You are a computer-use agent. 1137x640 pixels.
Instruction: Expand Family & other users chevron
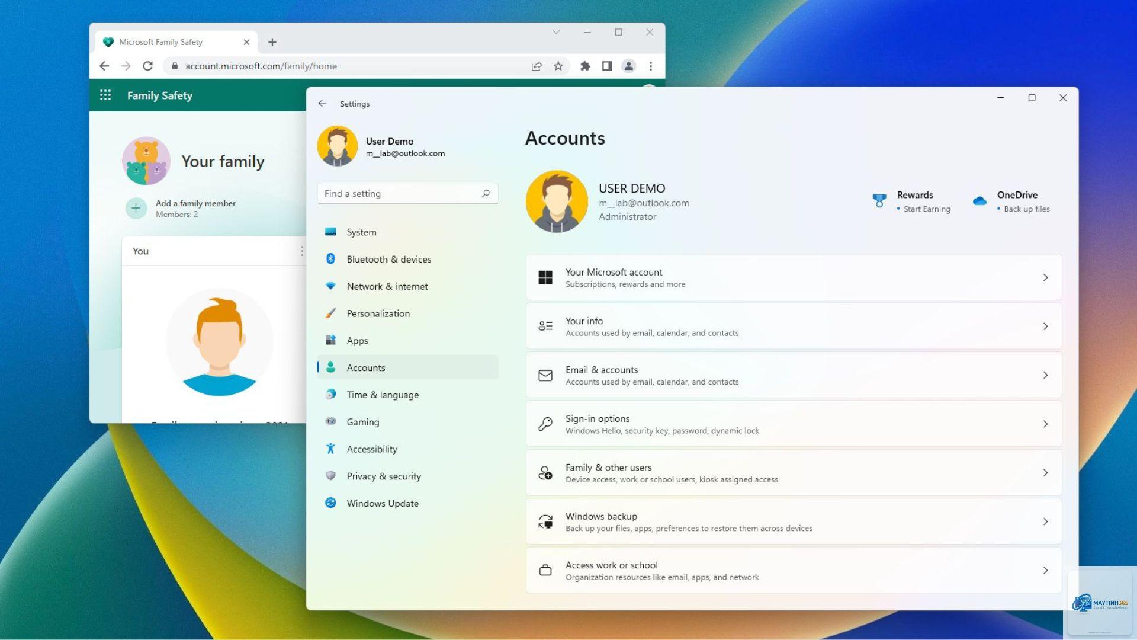pos(1045,473)
